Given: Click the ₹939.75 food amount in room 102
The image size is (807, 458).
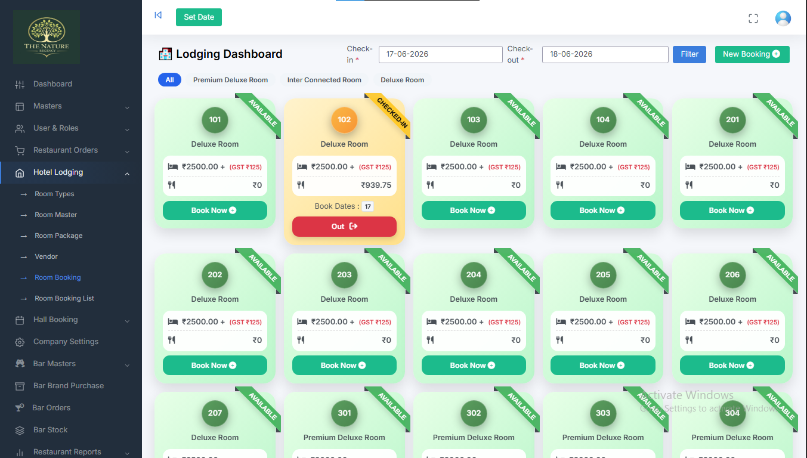Looking at the screenshot, I should click(x=376, y=185).
